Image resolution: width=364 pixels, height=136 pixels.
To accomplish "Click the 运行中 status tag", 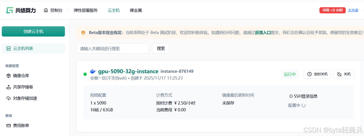I will click(x=290, y=74).
